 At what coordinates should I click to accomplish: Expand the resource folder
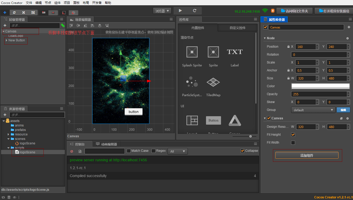(x=8, y=134)
